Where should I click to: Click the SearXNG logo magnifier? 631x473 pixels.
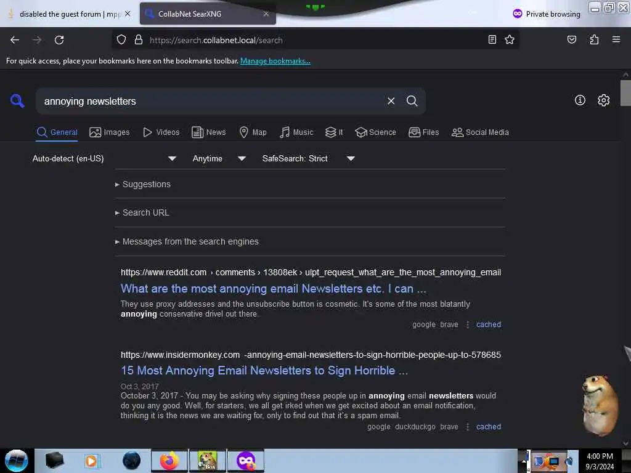17,101
